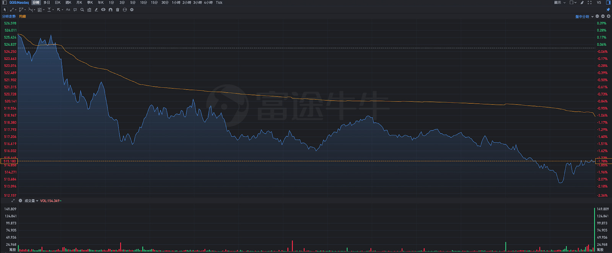
Task: Click the magnifier zoom tool
Action: point(82,10)
